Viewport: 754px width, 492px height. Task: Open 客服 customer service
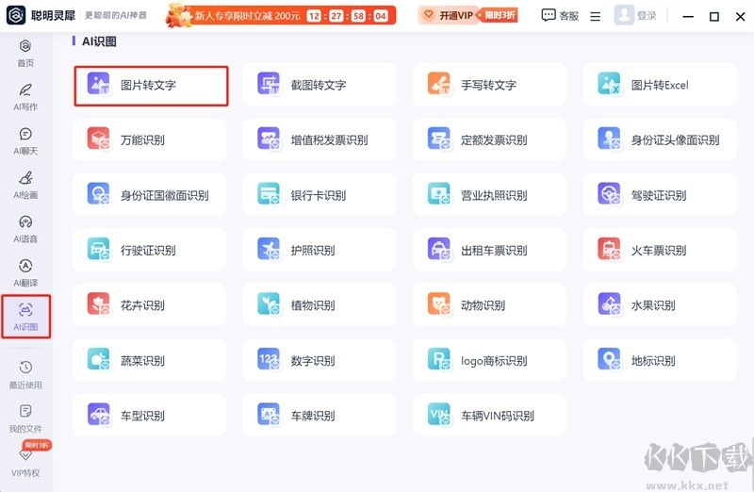click(x=560, y=16)
